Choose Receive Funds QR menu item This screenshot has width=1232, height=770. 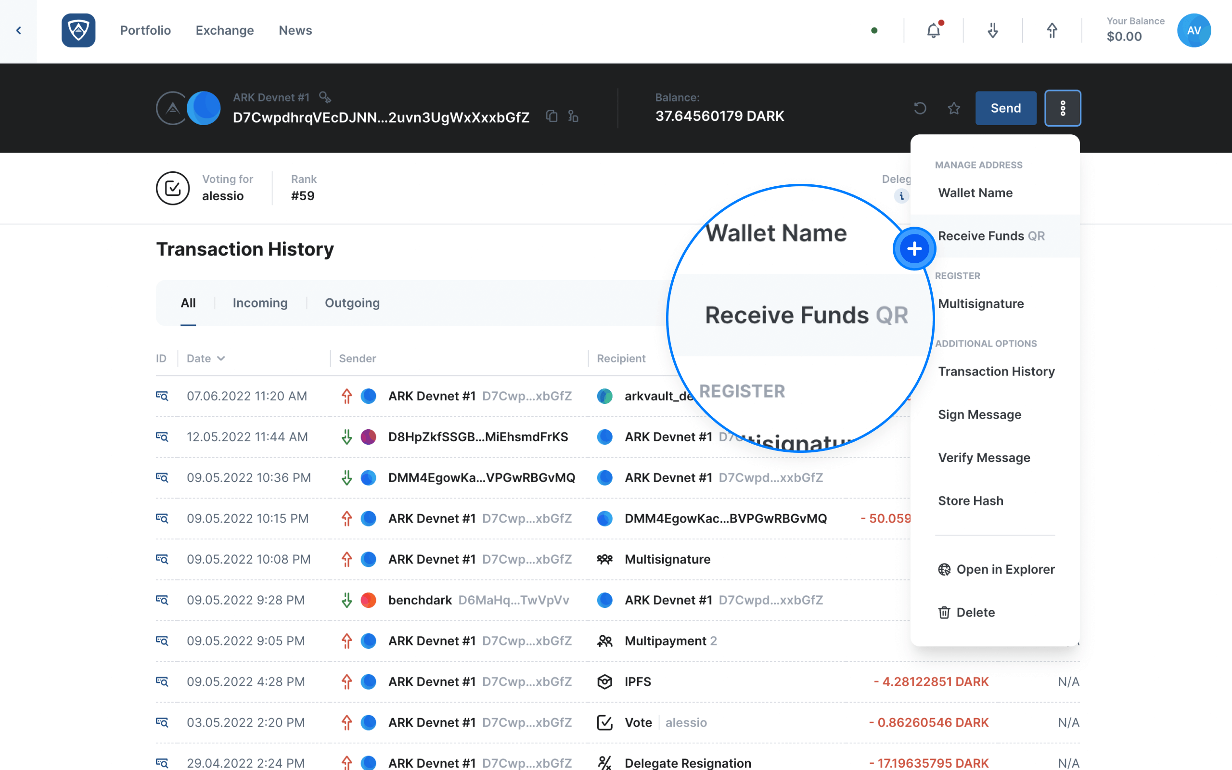tap(995, 236)
